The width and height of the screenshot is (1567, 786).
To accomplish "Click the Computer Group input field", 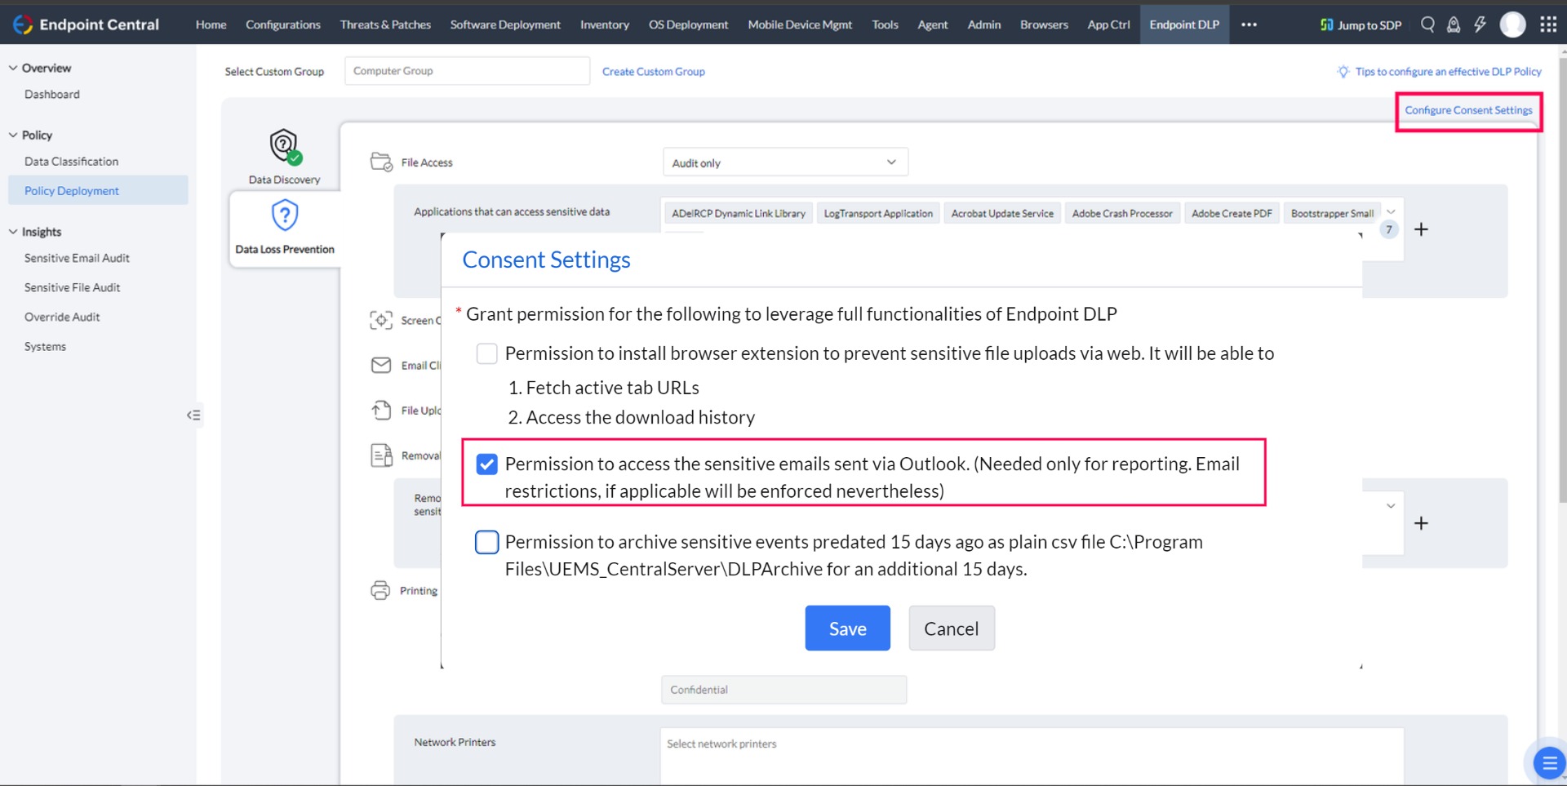I will [x=467, y=71].
